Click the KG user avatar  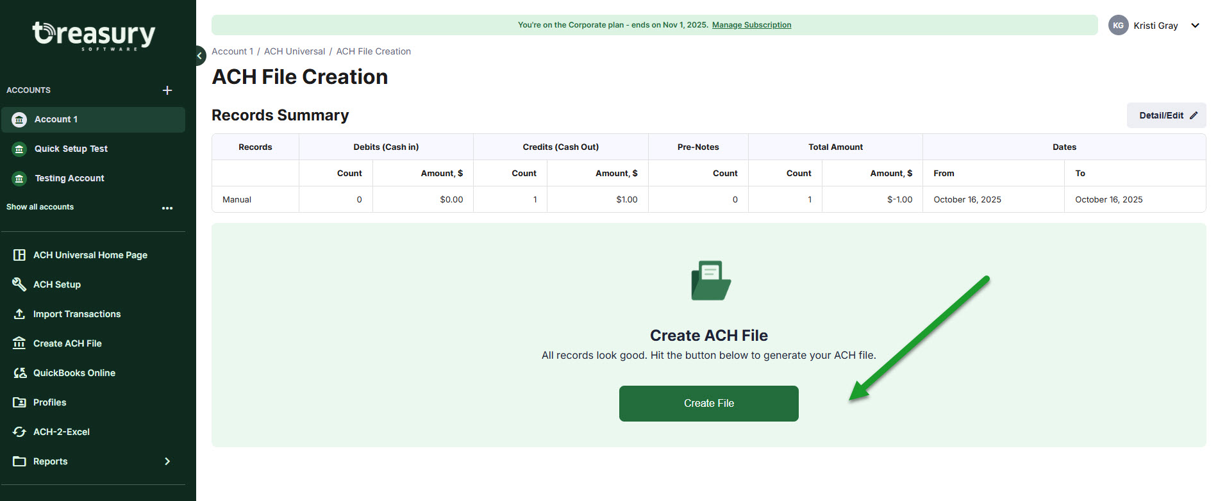click(x=1119, y=26)
